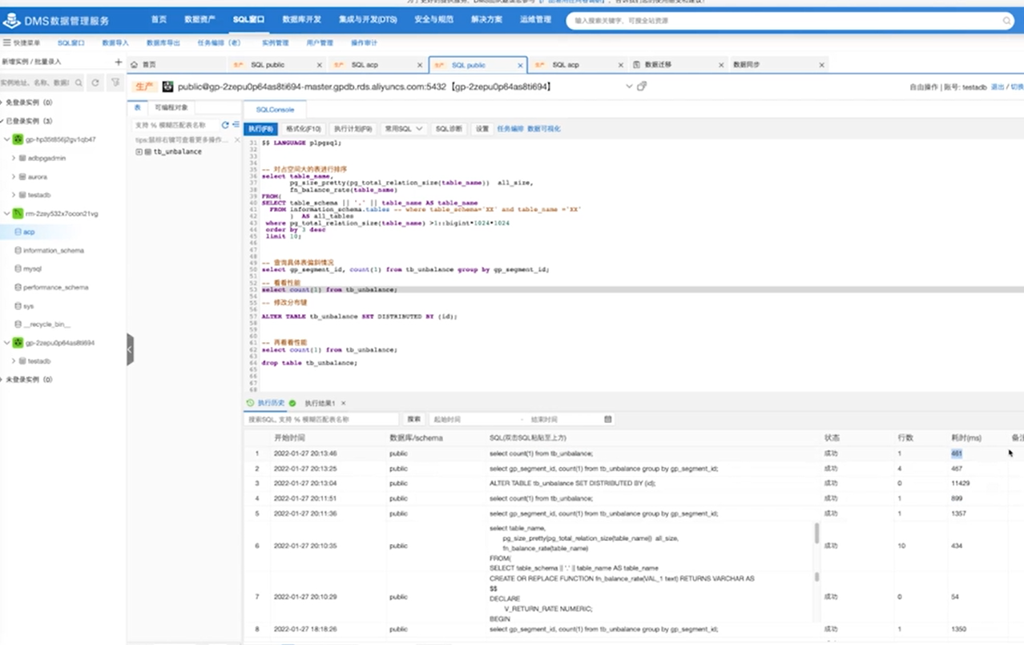Click the magnifier in the instance search box
The height and width of the screenshot is (645, 1024).
(x=79, y=83)
